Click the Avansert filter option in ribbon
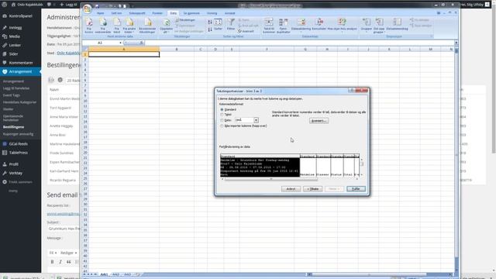The width and height of the screenshot is (496, 279). 246,31
